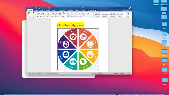The image size is (169, 95).
Task: Apply the Heading 1 style
Action: pos(112,15)
